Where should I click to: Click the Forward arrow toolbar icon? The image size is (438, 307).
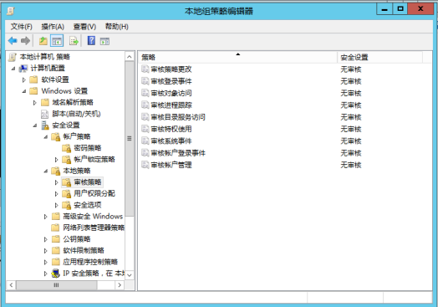pyautogui.click(x=25, y=41)
